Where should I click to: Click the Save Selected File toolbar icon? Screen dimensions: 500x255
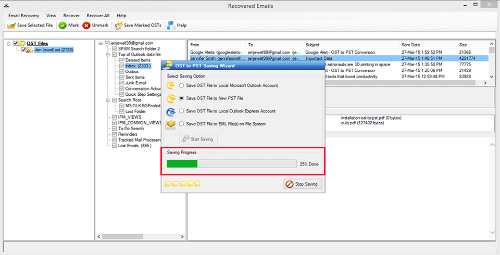coord(11,25)
